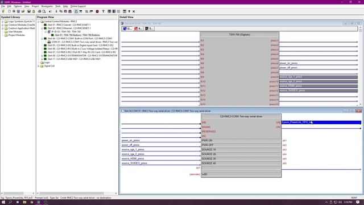
Task: Open the Options menu
Action: tap(18, 6)
